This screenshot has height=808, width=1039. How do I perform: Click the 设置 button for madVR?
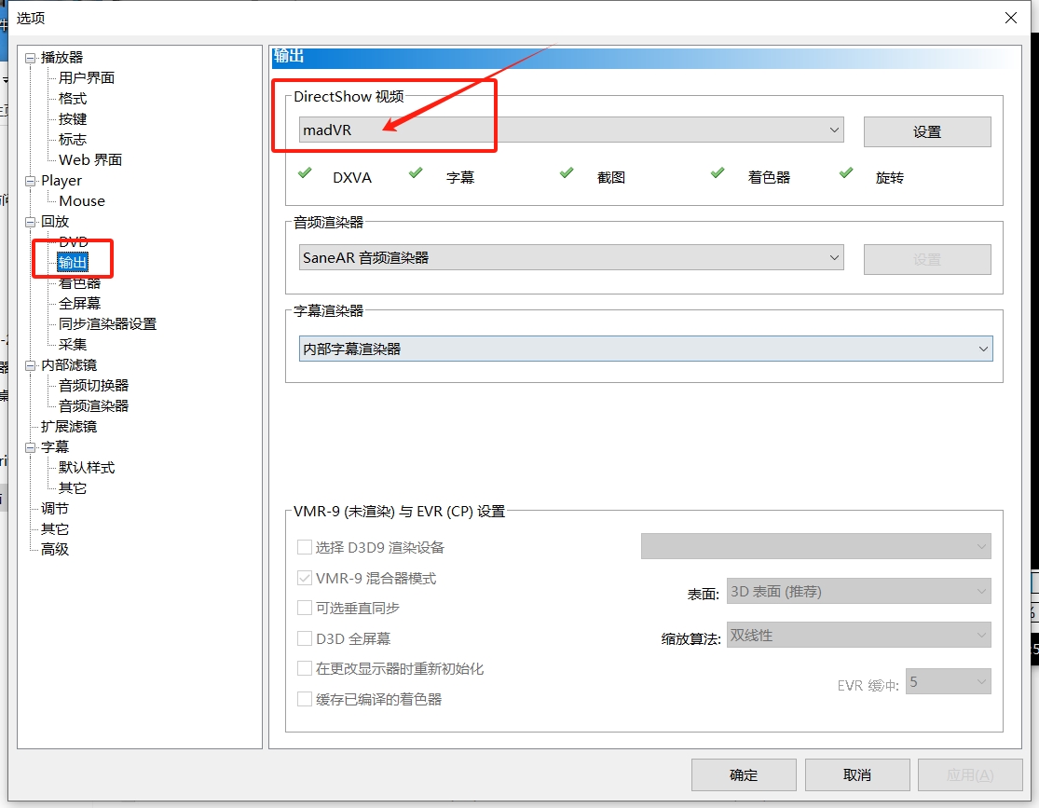point(927,132)
